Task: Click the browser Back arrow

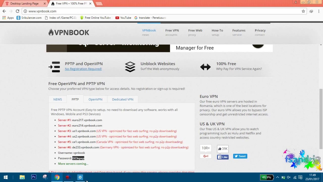Action: tap(4, 11)
